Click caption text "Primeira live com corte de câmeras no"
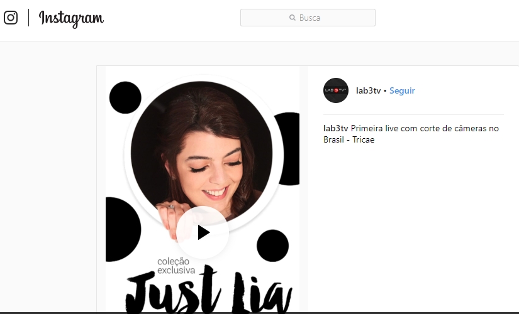 coord(425,128)
